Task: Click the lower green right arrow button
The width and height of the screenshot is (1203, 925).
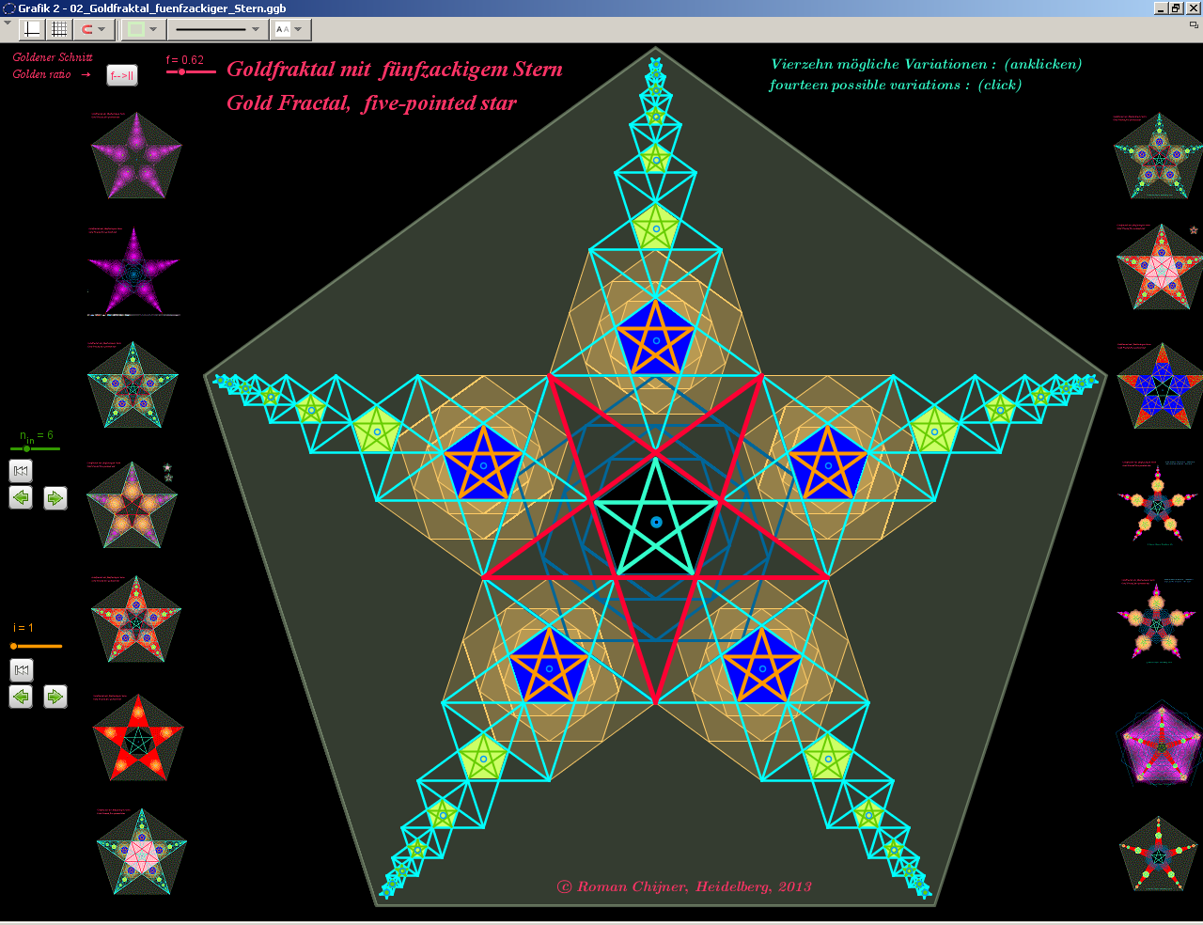Action: (55, 697)
